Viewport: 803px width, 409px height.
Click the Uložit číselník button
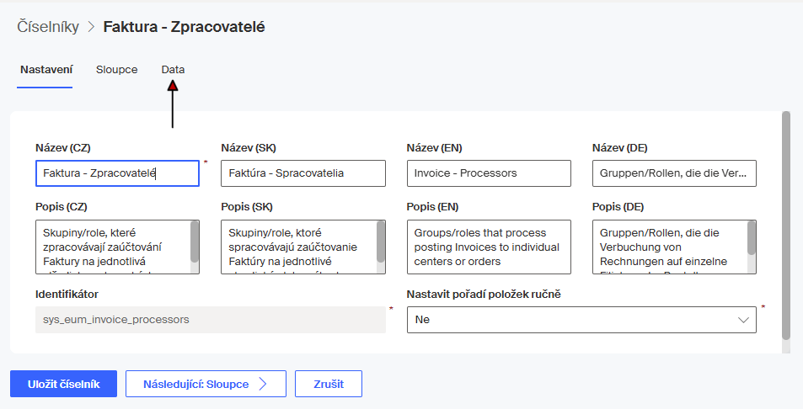coord(63,384)
